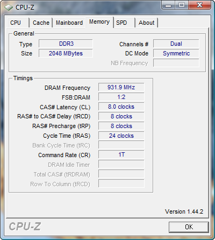Click the Memory tab
The image size is (215, 240).
tap(99, 22)
